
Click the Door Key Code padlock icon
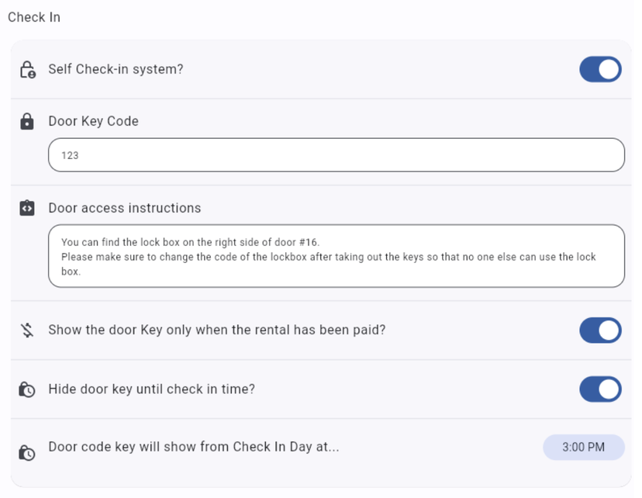click(x=27, y=122)
